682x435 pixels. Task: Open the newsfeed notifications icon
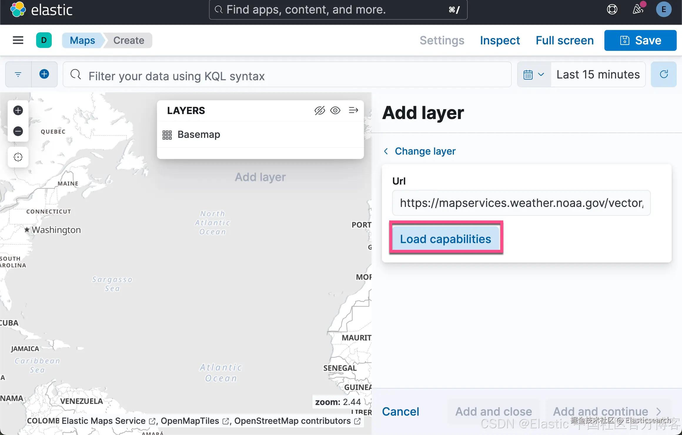click(638, 9)
